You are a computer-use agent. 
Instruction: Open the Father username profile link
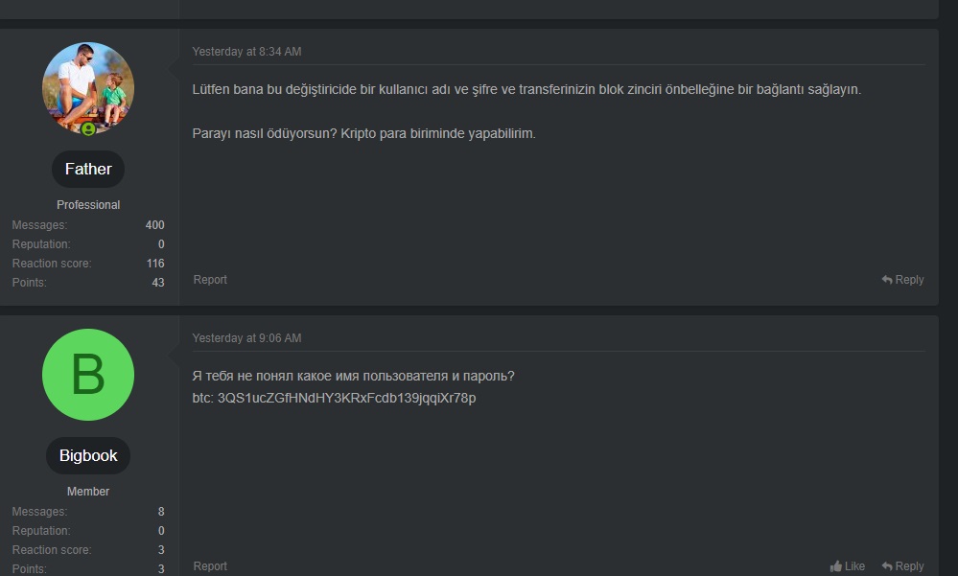(88, 170)
